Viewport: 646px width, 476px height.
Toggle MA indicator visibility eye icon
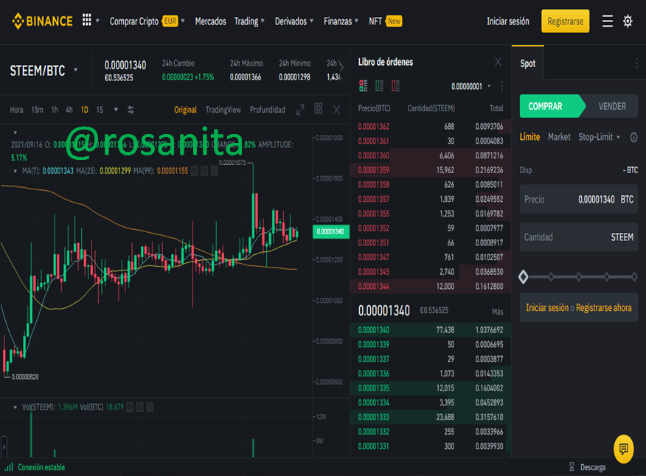[194, 171]
